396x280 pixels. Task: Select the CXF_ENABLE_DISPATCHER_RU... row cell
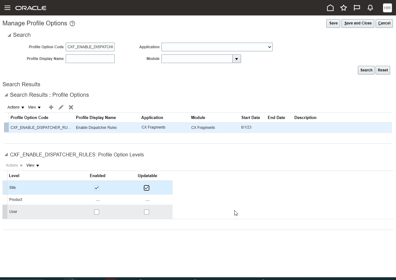coord(42,127)
